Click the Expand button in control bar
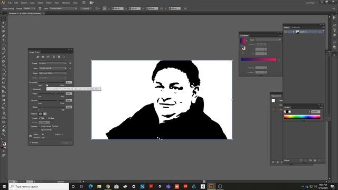This screenshot has height=190, width=338. [86, 8]
